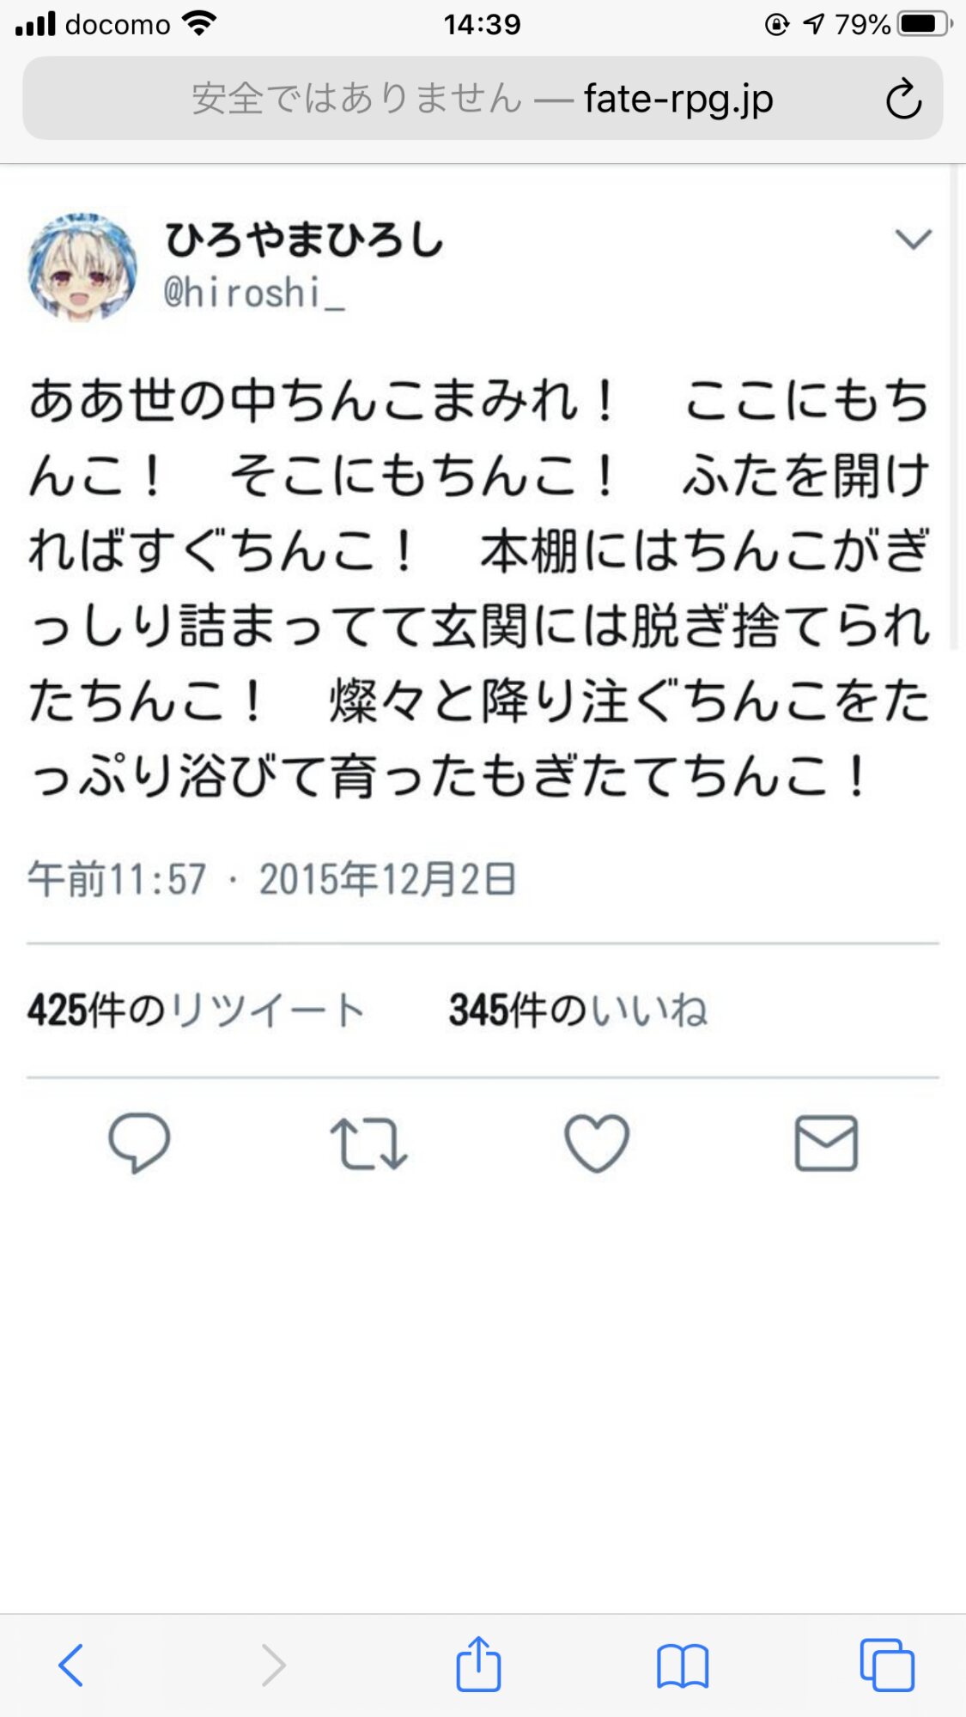Open Safari tabs overview icon
This screenshot has width=966, height=1717.
(x=887, y=1665)
